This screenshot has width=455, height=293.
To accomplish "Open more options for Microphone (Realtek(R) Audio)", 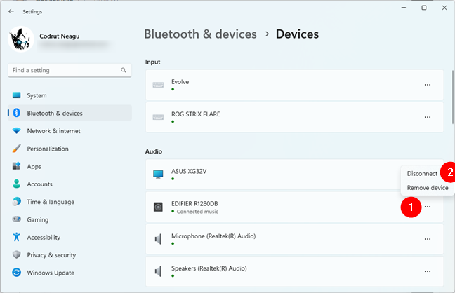I will pos(428,239).
